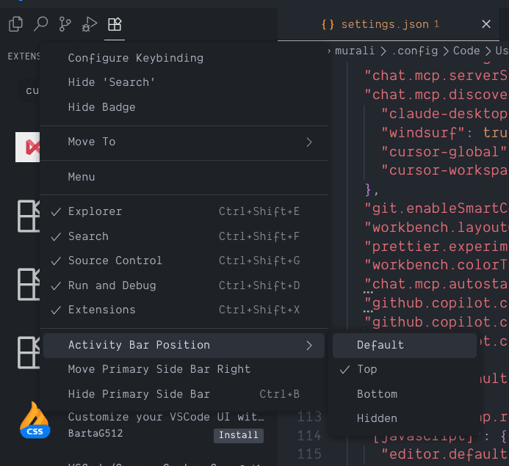Click the Code breadcrumb segment
Viewport: 509px width, 466px height.
coord(466,51)
